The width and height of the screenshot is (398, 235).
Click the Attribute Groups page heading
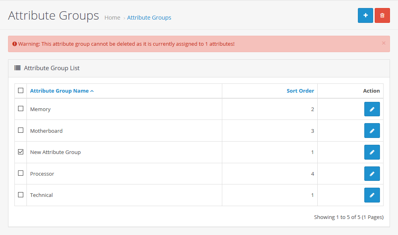(x=53, y=16)
